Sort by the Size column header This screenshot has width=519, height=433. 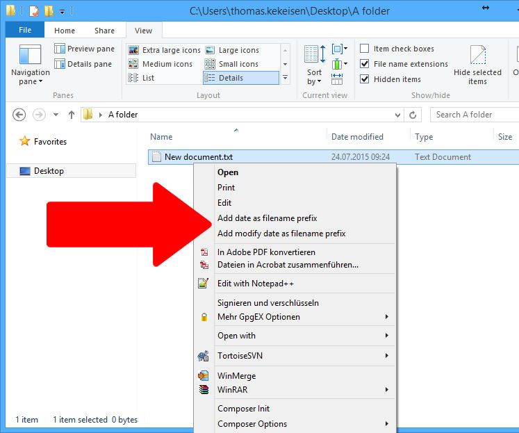(x=505, y=137)
